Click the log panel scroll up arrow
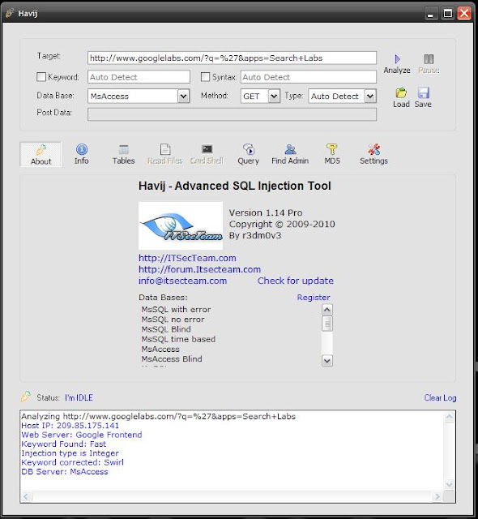478x519 pixels. click(450, 417)
